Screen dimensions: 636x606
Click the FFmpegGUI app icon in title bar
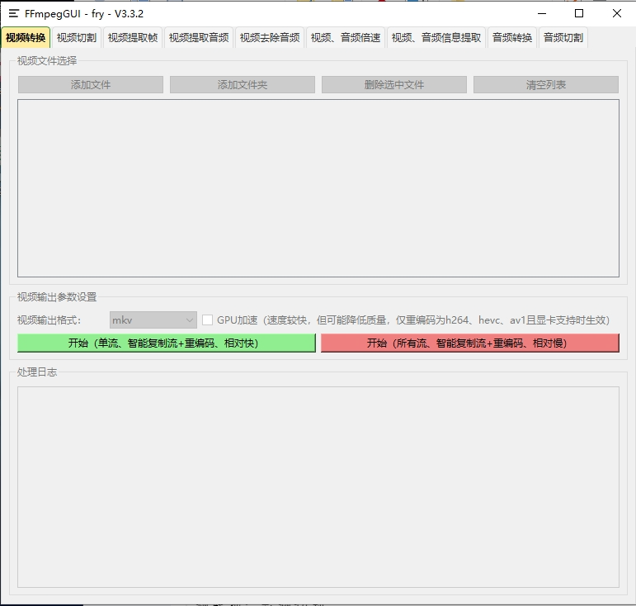point(14,13)
